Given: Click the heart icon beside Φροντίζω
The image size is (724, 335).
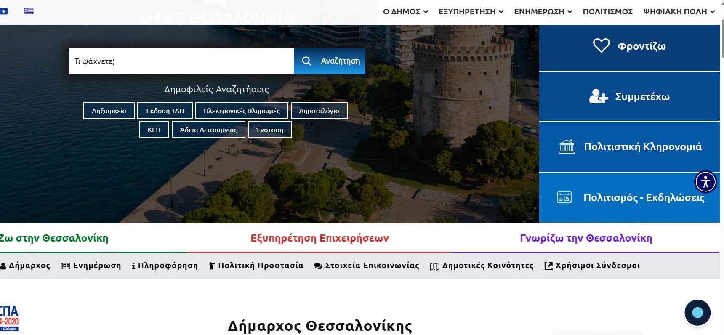Looking at the screenshot, I should 601,45.
